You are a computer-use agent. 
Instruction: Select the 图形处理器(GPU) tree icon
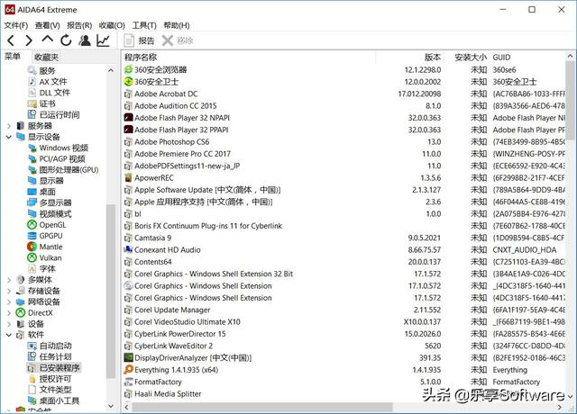[x=32, y=170]
